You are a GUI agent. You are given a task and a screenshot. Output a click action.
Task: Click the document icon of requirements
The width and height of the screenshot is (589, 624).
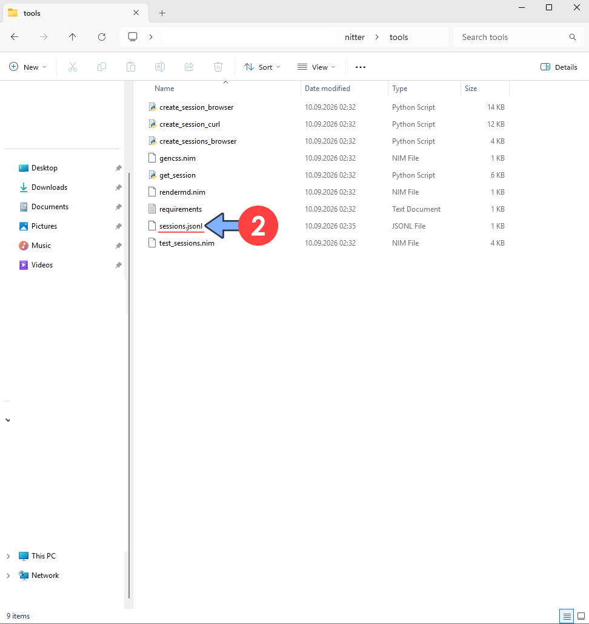click(x=152, y=209)
